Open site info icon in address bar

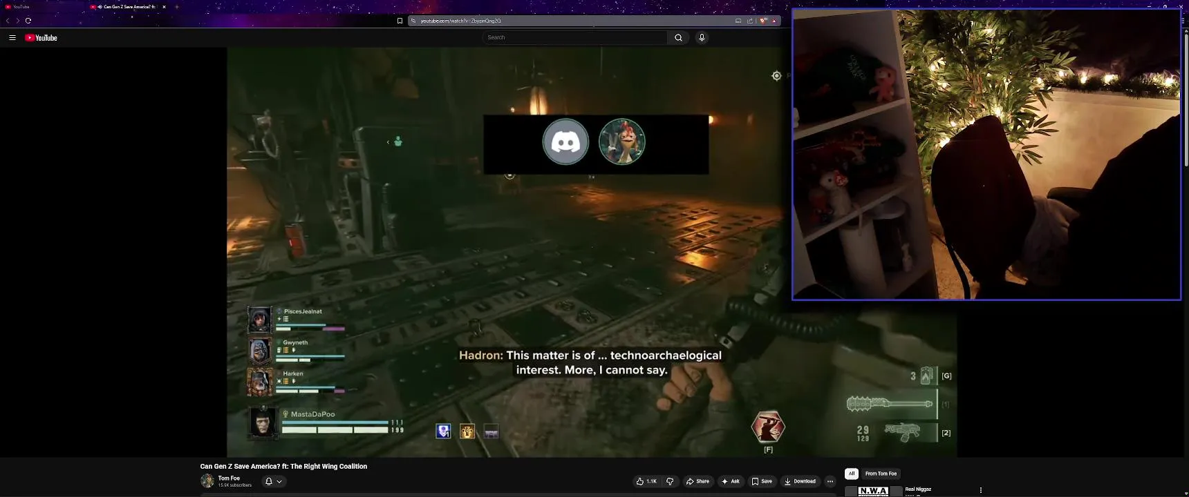click(x=413, y=21)
